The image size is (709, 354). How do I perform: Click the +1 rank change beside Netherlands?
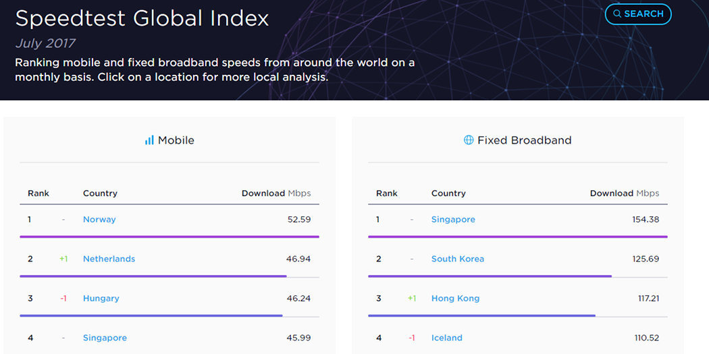click(63, 259)
